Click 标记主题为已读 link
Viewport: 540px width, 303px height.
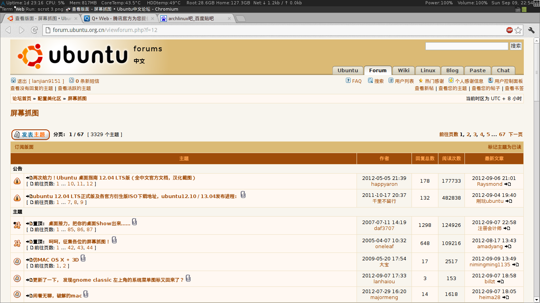pyautogui.click(x=504, y=147)
